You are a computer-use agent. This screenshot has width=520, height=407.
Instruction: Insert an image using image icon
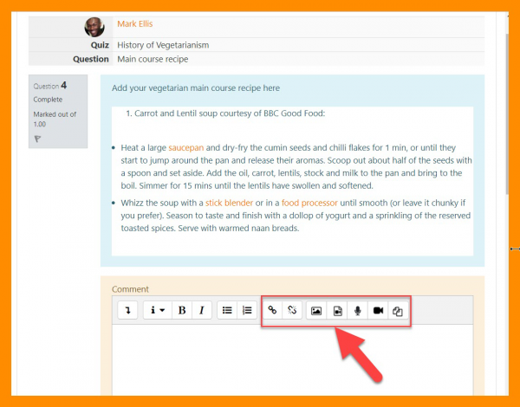(317, 310)
